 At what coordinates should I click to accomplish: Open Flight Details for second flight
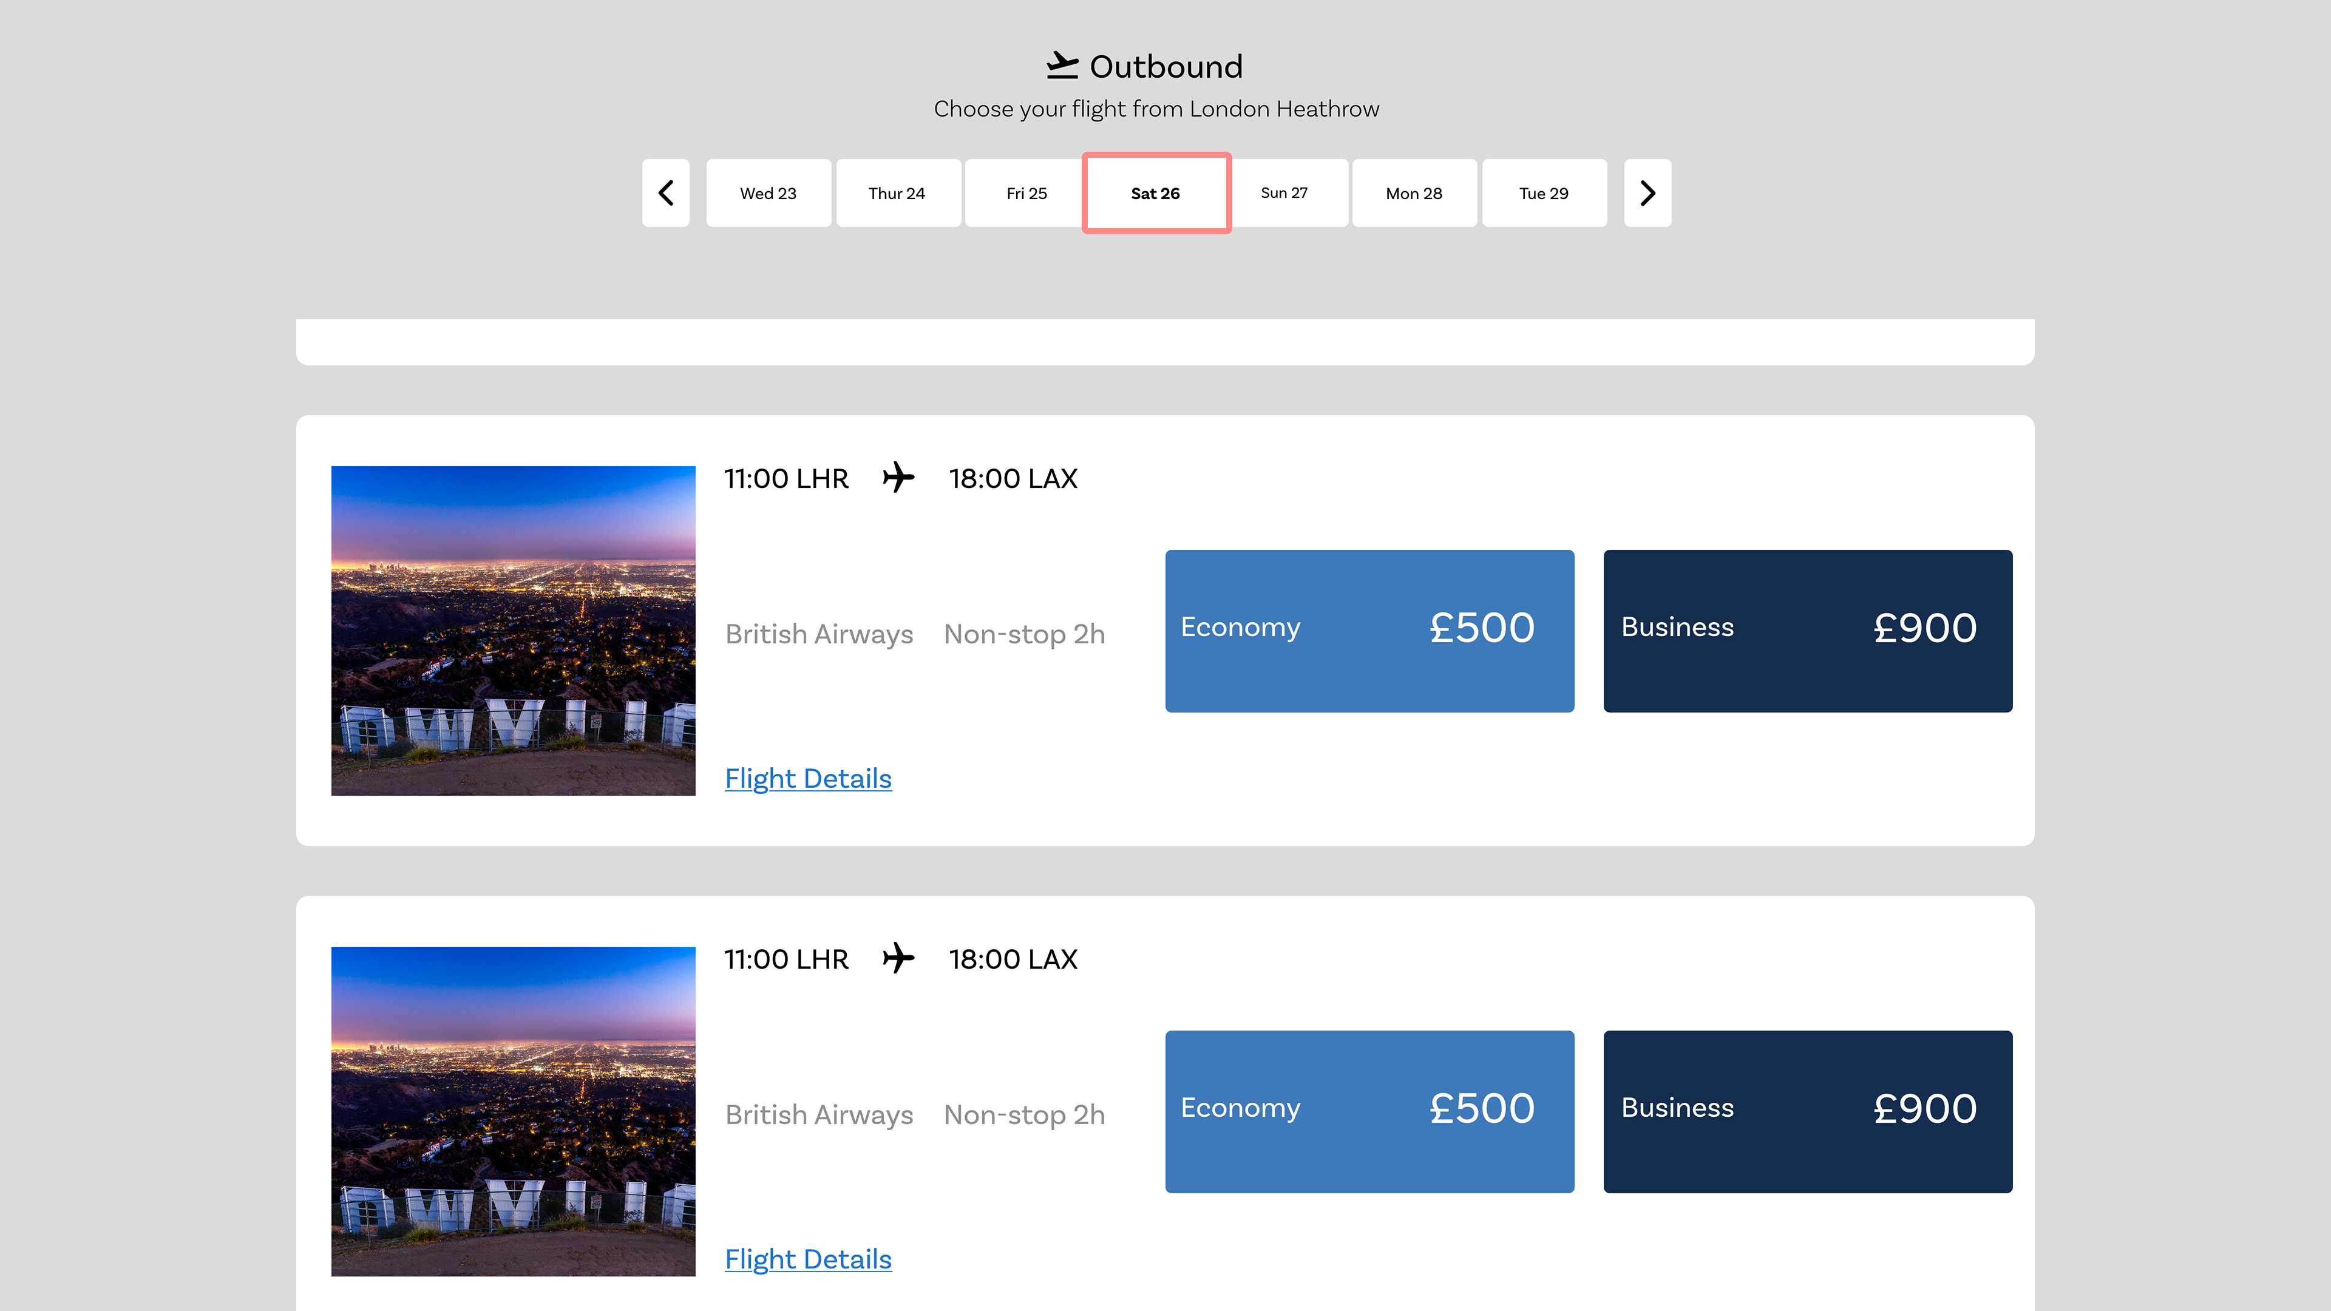pyautogui.click(x=808, y=1259)
